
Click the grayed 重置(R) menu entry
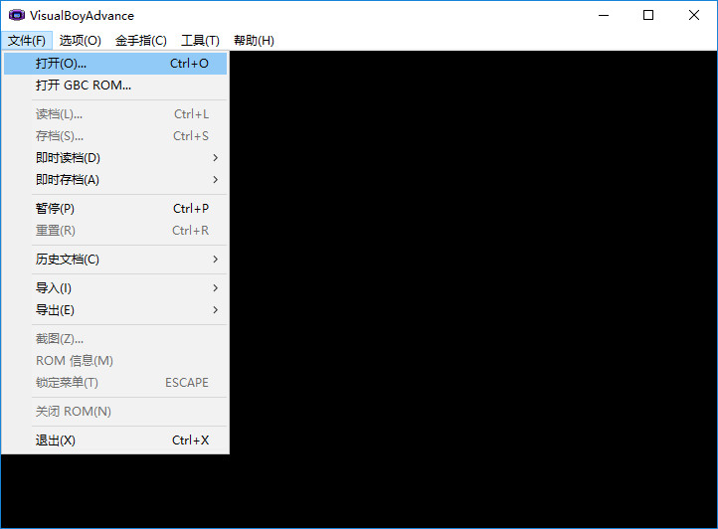(x=115, y=231)
